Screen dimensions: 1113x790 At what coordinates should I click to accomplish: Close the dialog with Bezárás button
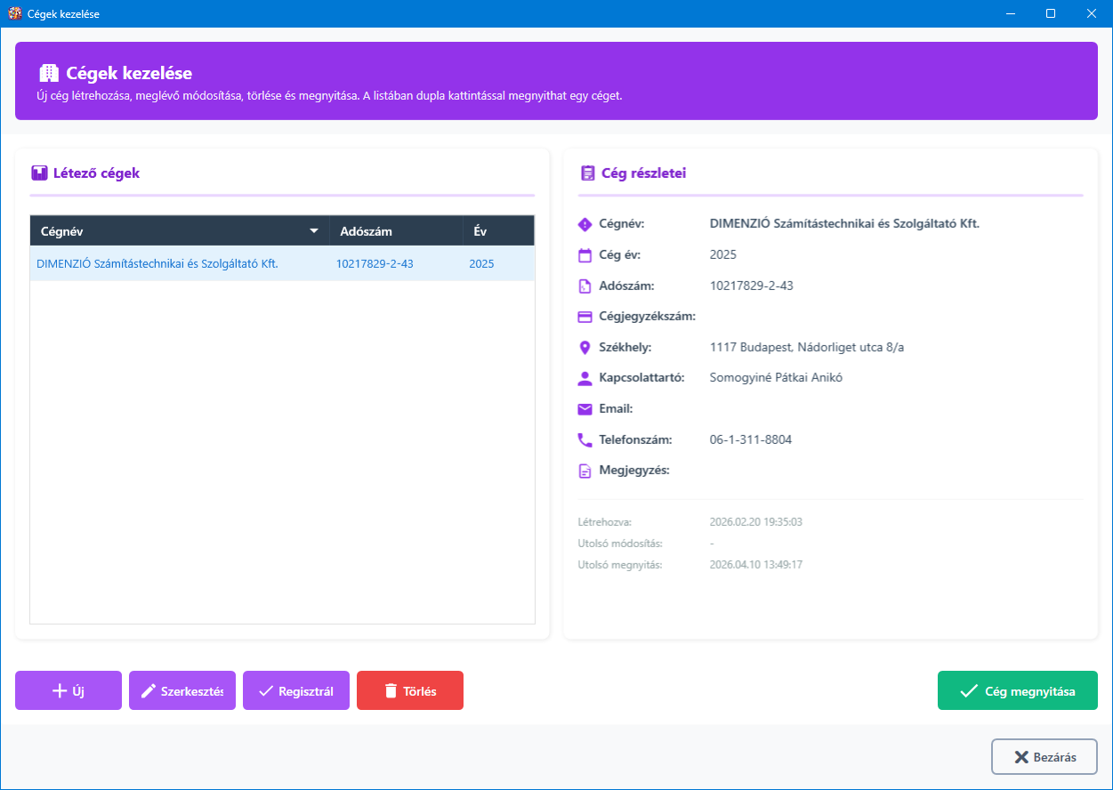tap(1044, 757)
